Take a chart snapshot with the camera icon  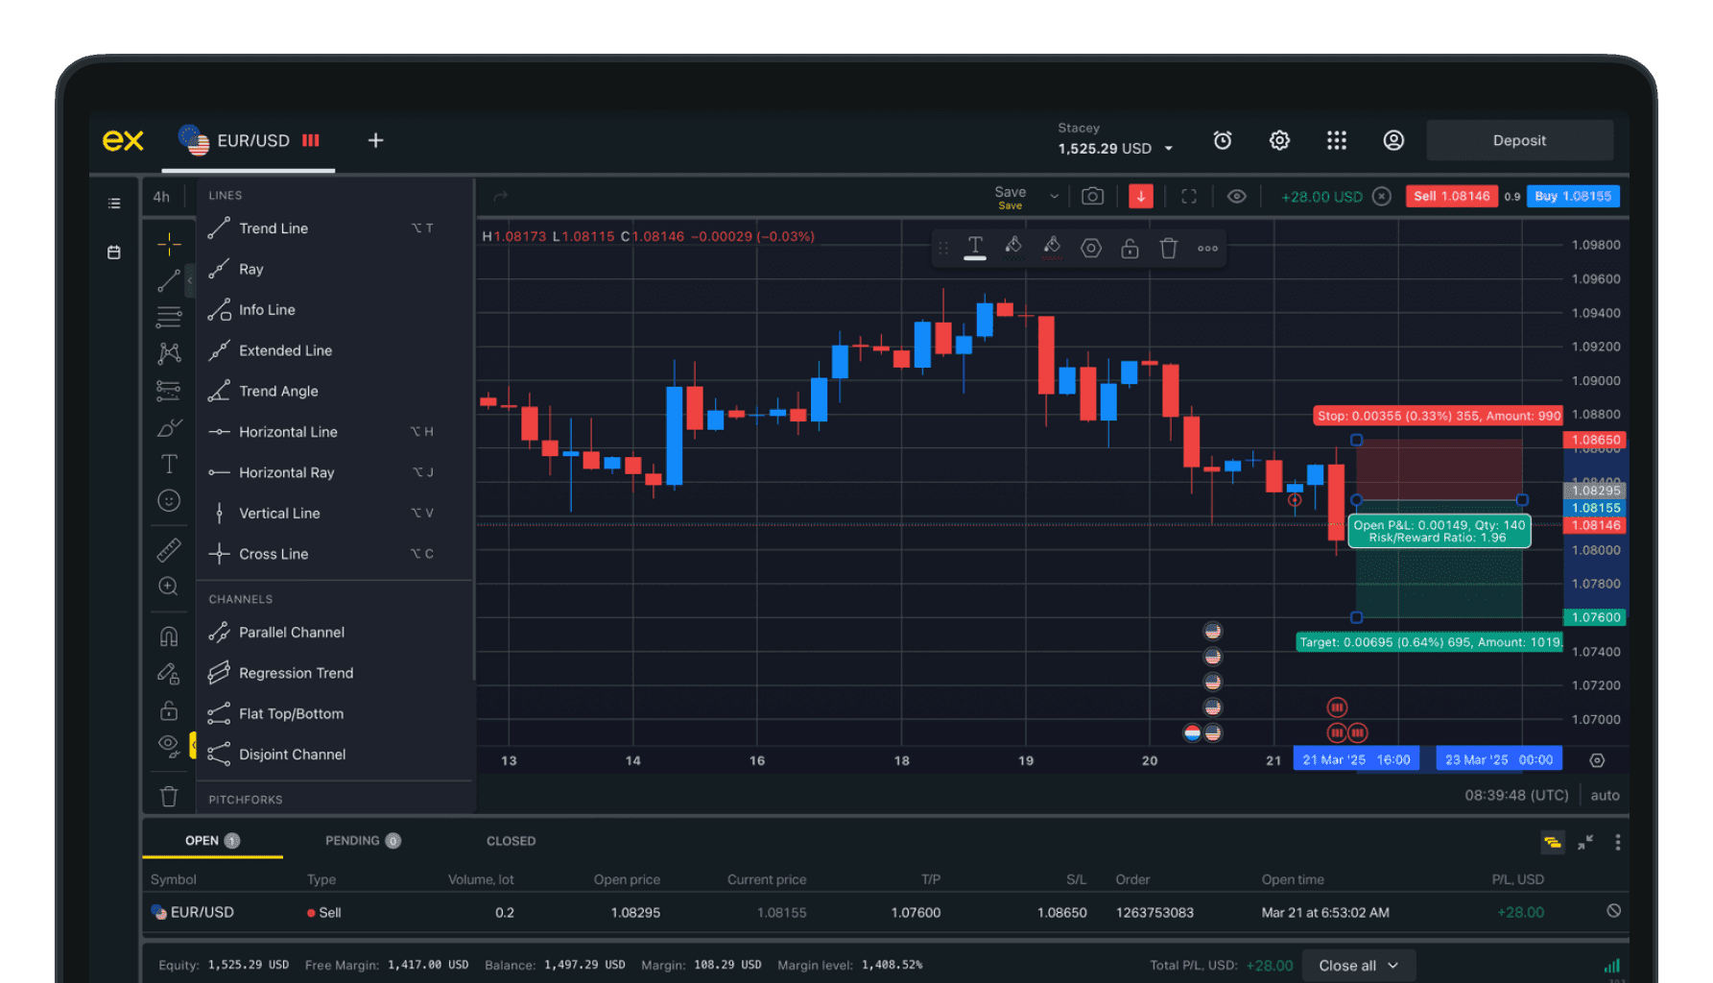[x=1092, y=196]
